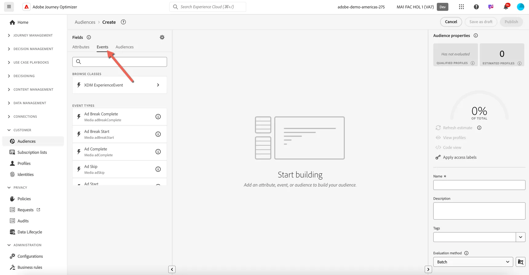Switch to the Events tab
This screenshot has width=529, height=275.
pos(102,47)
